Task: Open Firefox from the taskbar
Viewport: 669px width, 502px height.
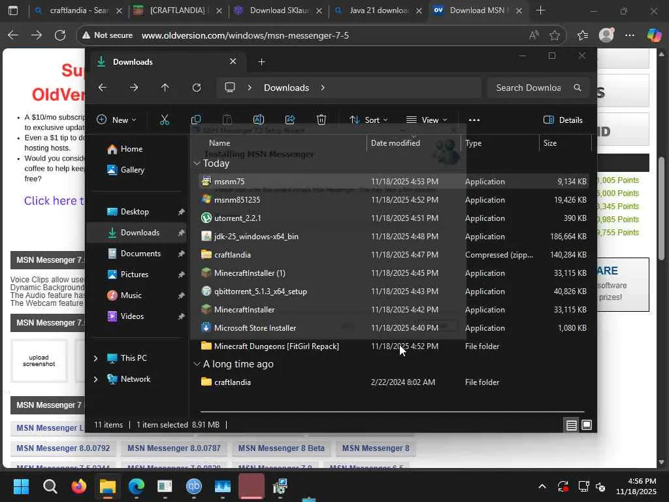Action: point(78,486)
